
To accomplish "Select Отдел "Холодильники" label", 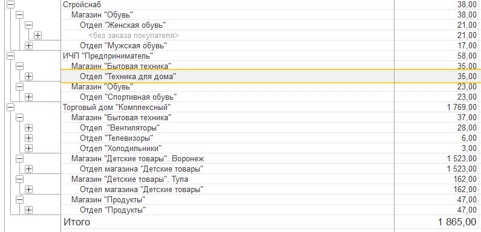I will click(121, 149).
